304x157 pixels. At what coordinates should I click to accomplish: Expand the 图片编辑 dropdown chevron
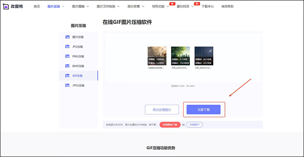tap(88, 6)
